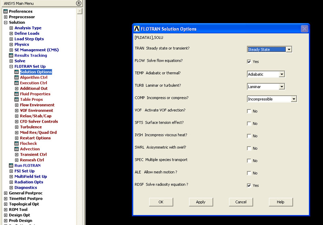Screen dimensions: 323x225
Task: Click the Results Tracking dialog icon
Action: [x=11, y=55]
